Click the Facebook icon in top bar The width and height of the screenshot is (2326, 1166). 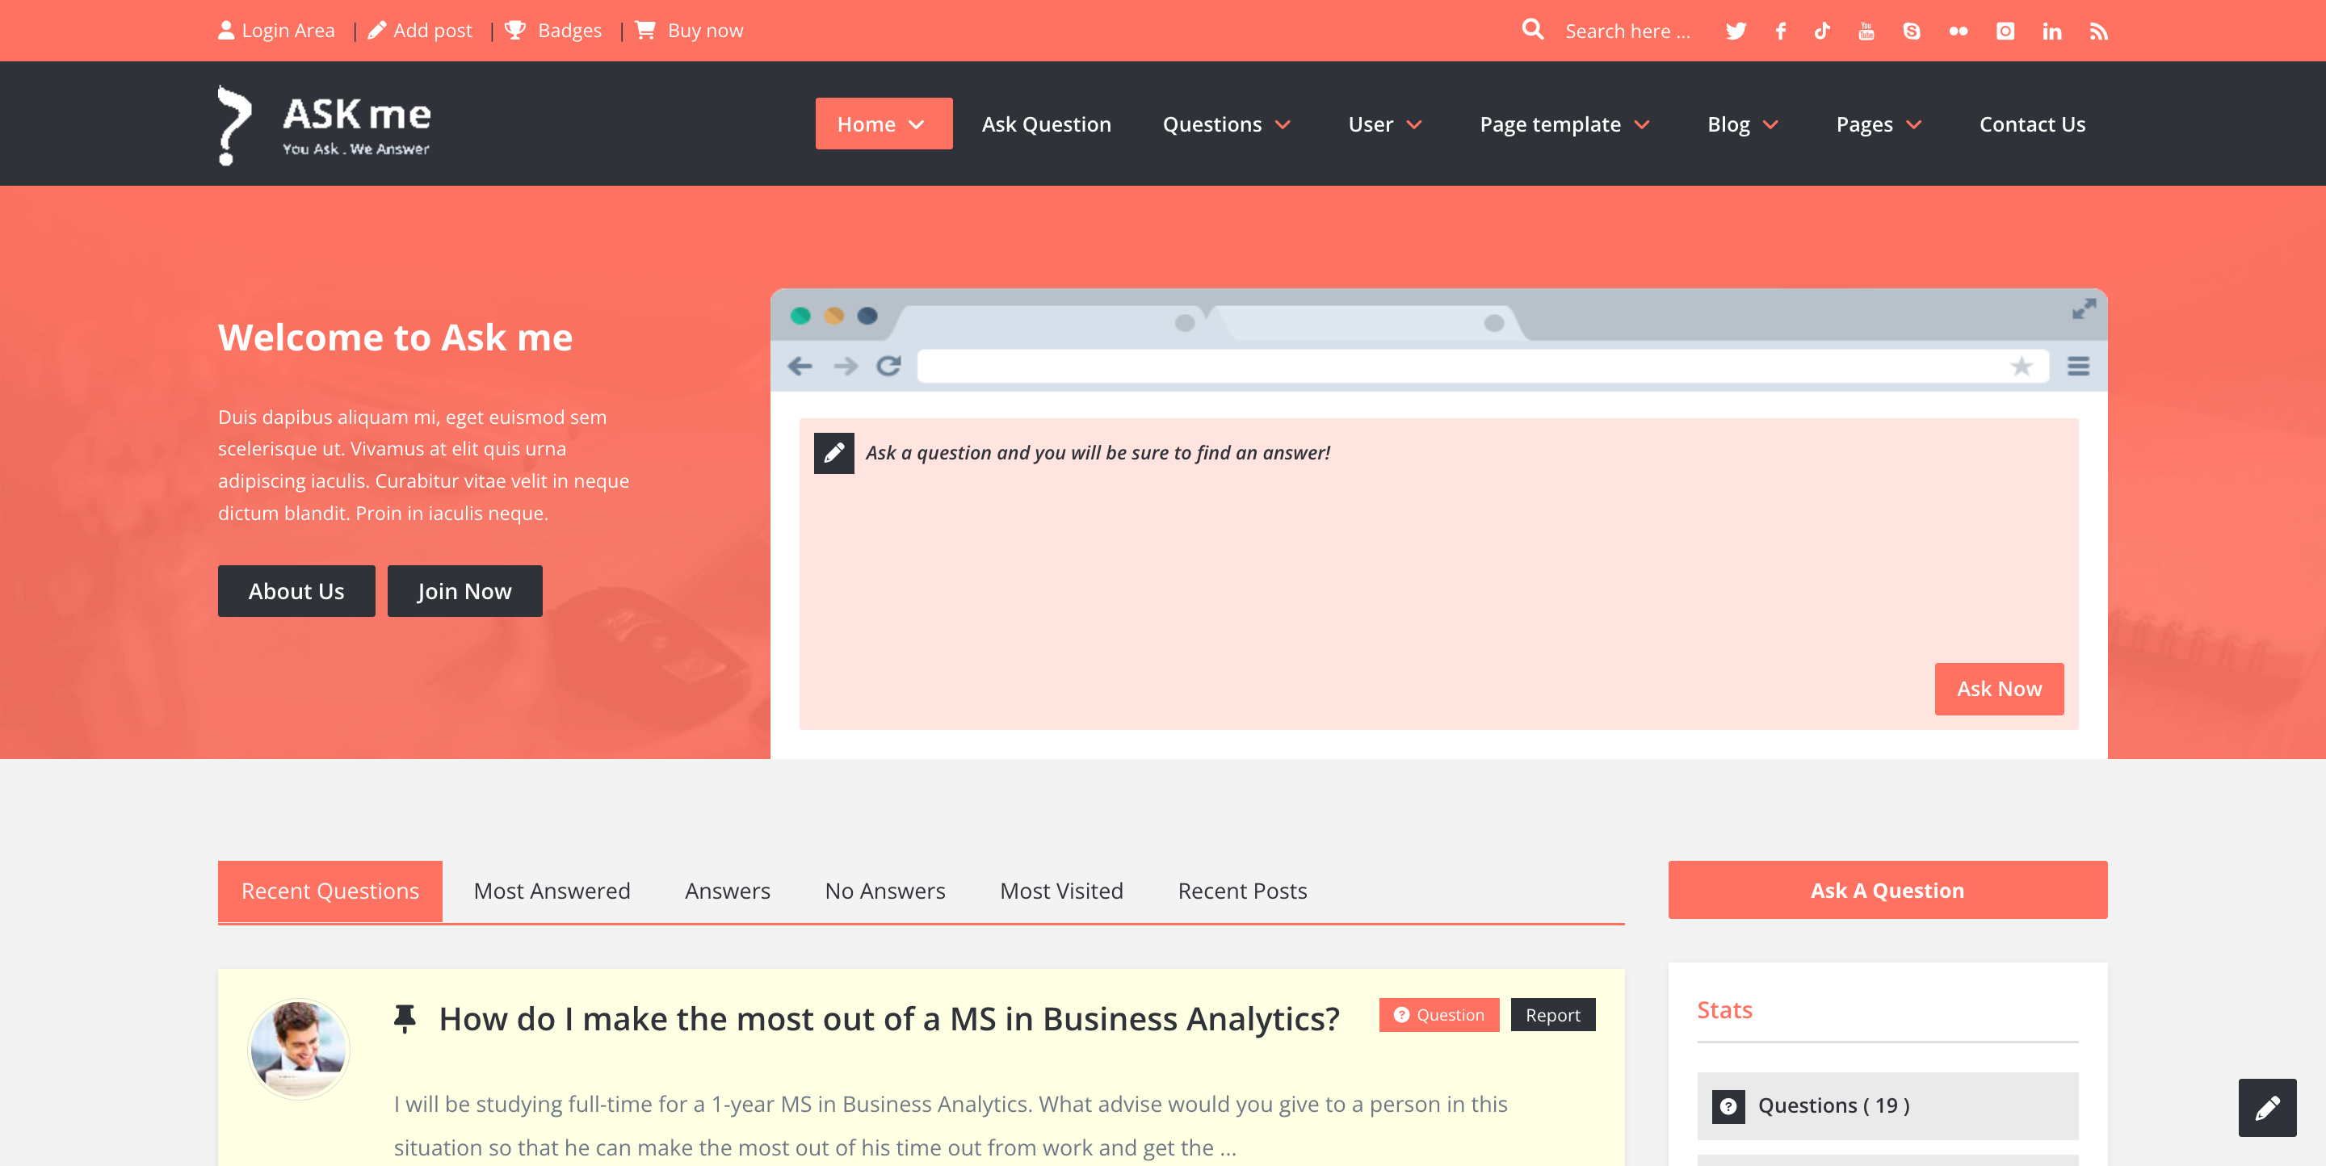(1780, 30)
